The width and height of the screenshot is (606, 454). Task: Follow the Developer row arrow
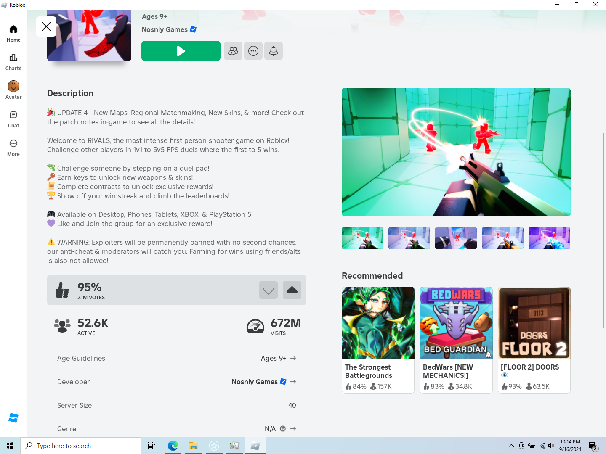pyautogui.click(x=293, y=382)
